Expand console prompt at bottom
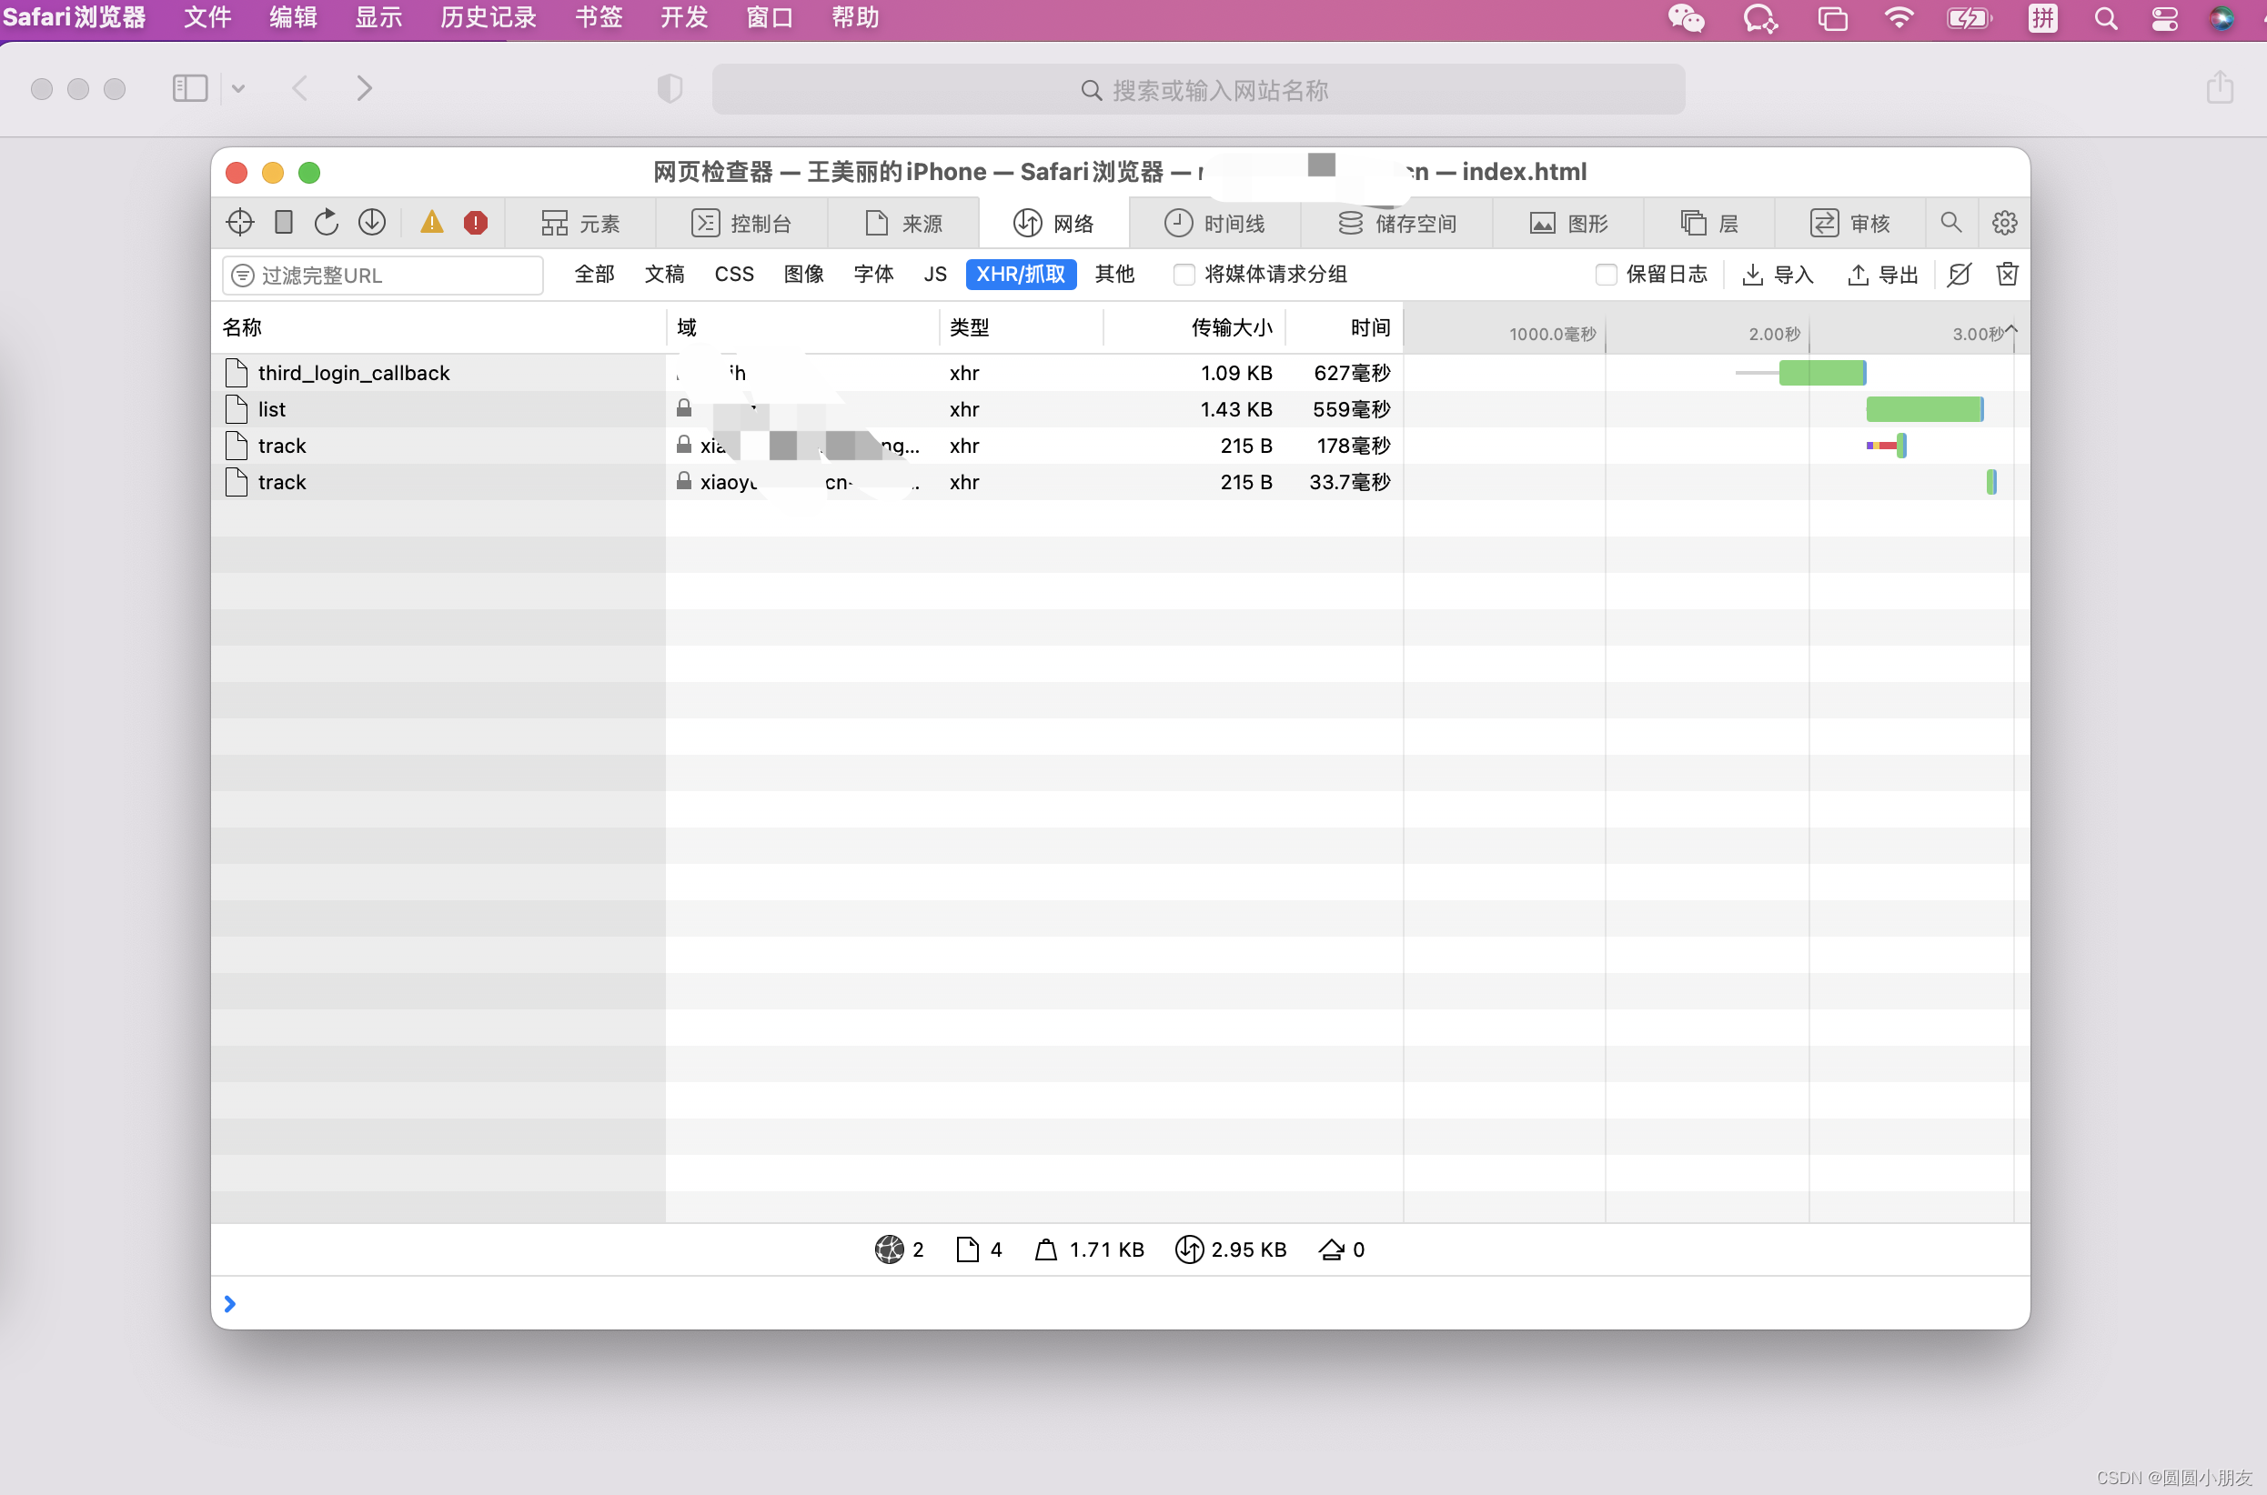Viewport: 2267px width, 1495px height. click(x=230, y=1302)
